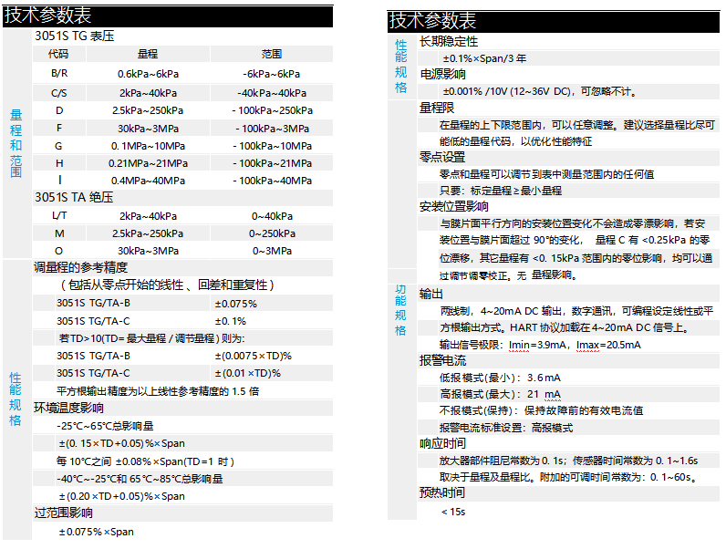Click the 零点设置 section heading
Image resolution: width=726 pixels, height=549 pixels.
pyautogui.click(x=441, y=157)
